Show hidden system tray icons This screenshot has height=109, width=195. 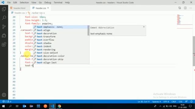click(x=160, y=106)
